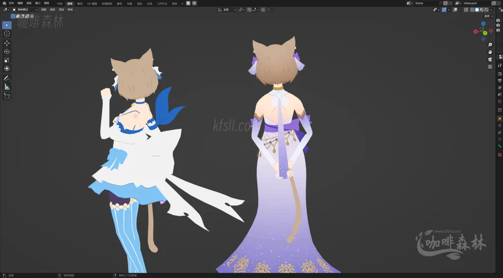Select the Measure tool
Screen dimensions: 503x278
point(7,87)
